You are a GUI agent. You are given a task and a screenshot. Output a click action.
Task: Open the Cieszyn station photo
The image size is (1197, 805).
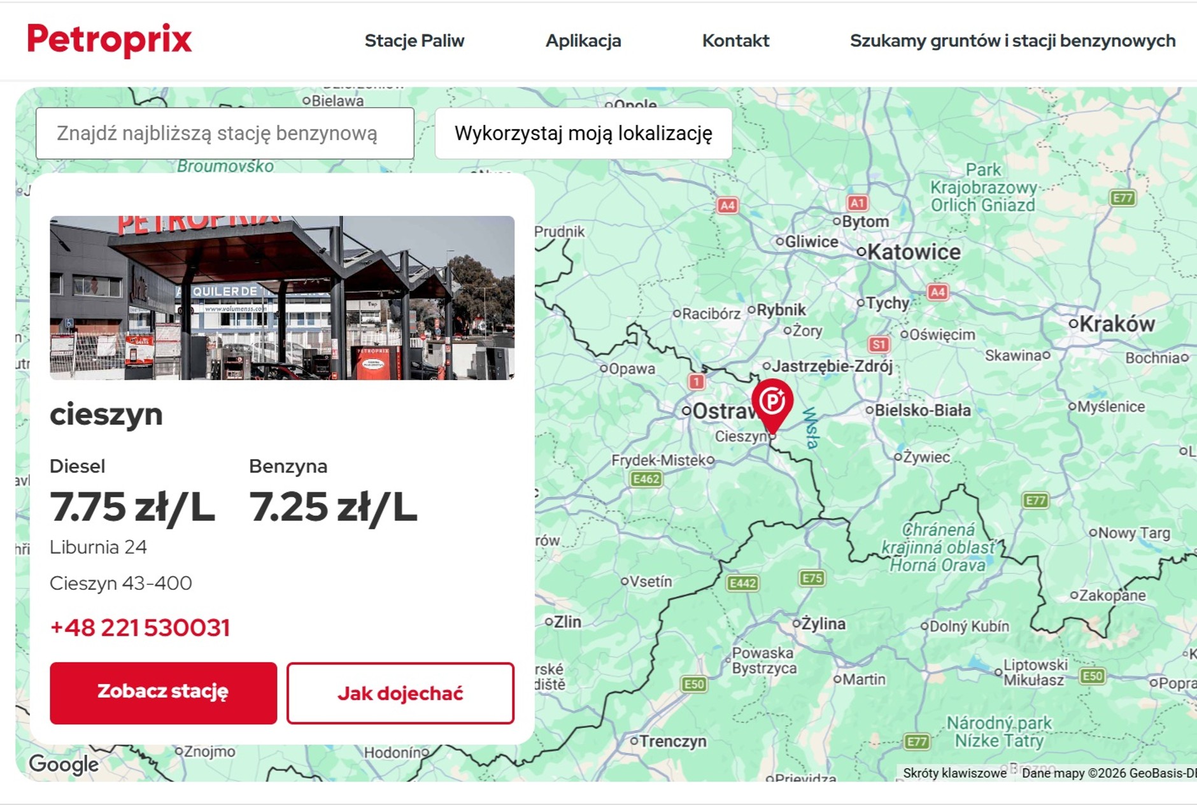282,297
